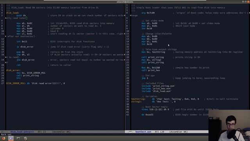Screen dimensions: 250x141
Task: Click the ';; Set video mode' comment
Action: [x=152, y=21]
